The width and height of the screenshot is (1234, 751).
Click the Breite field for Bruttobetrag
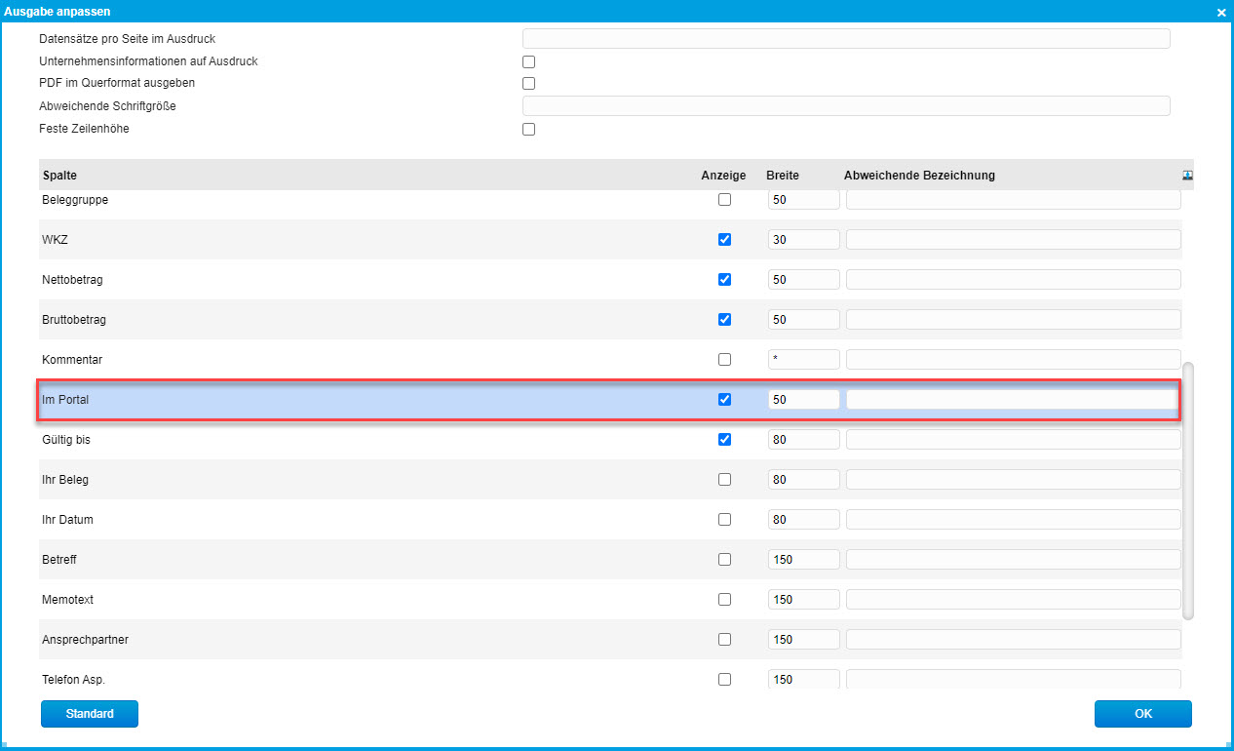coord(803,320)
